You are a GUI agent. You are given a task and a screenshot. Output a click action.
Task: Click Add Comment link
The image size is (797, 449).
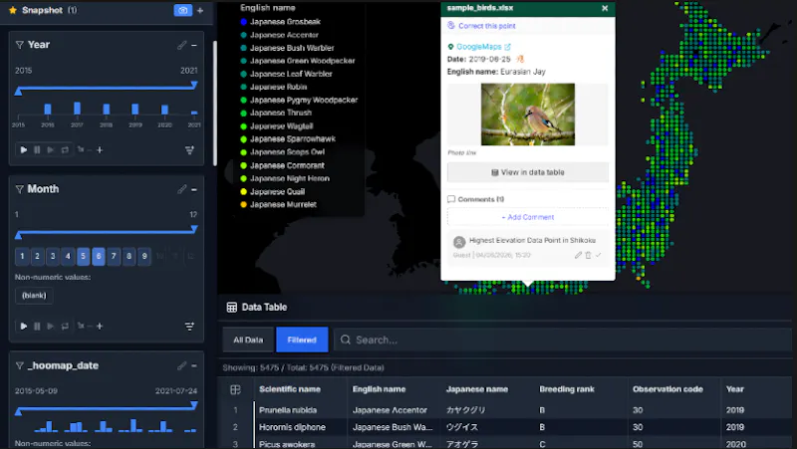(x=528, y=217)
